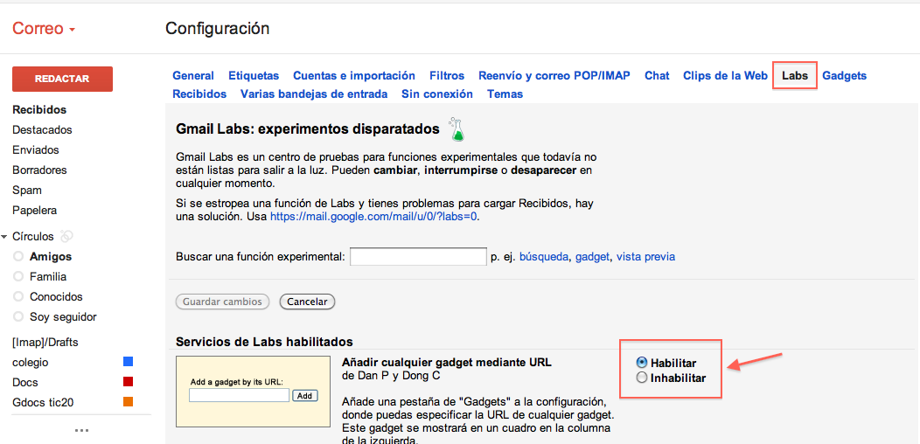Open the Filtros tab

coord(447,76)
